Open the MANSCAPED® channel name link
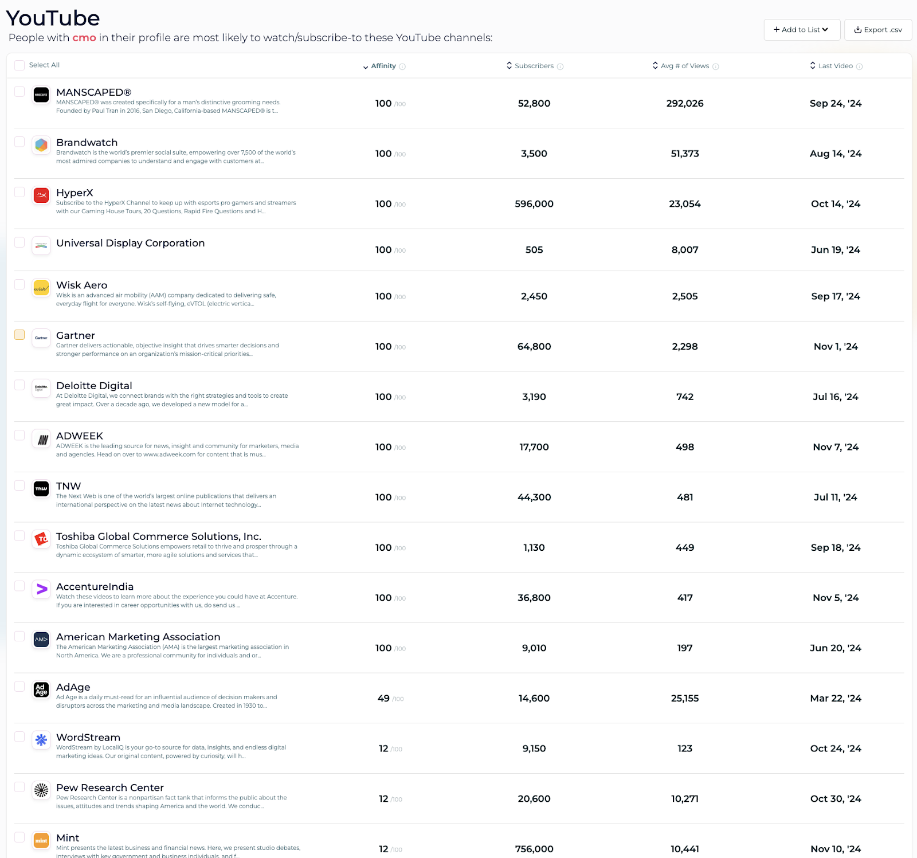 [94, 92]
